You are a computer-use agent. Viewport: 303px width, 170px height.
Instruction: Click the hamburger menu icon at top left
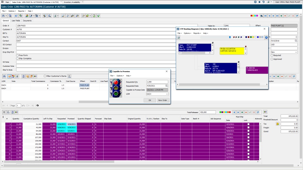point(2,2)
